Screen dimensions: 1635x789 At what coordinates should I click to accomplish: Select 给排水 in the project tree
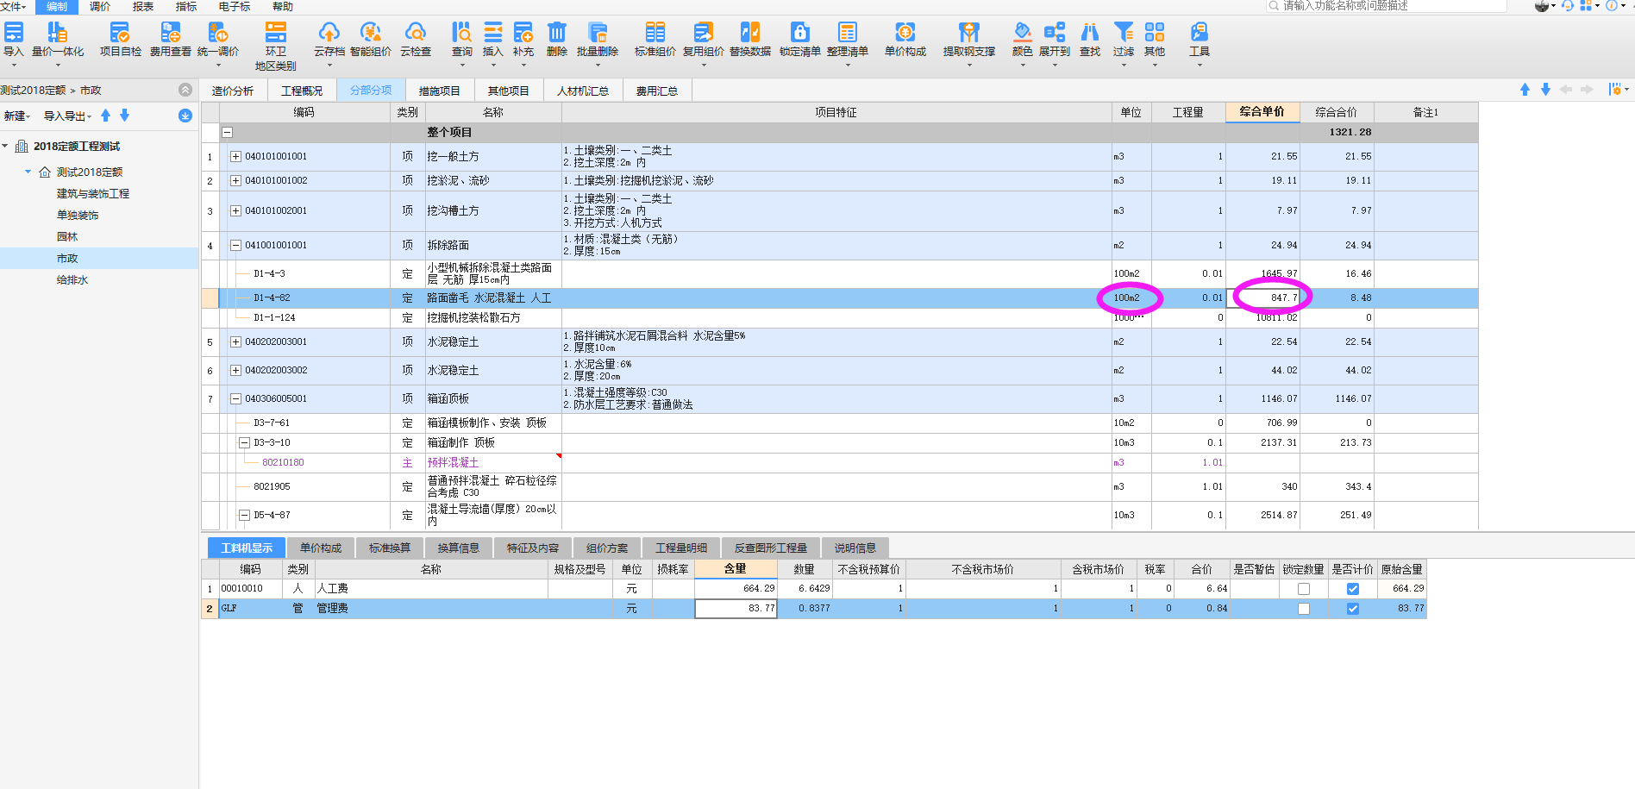[x=72, y=280]
